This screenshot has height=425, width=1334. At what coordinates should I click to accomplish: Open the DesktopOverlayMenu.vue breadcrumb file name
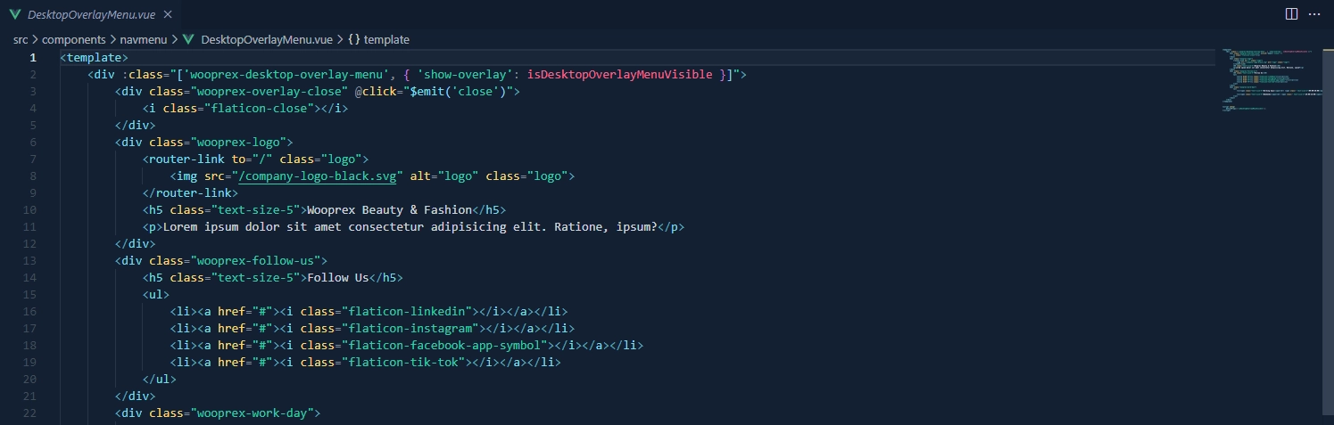(266, 39)
